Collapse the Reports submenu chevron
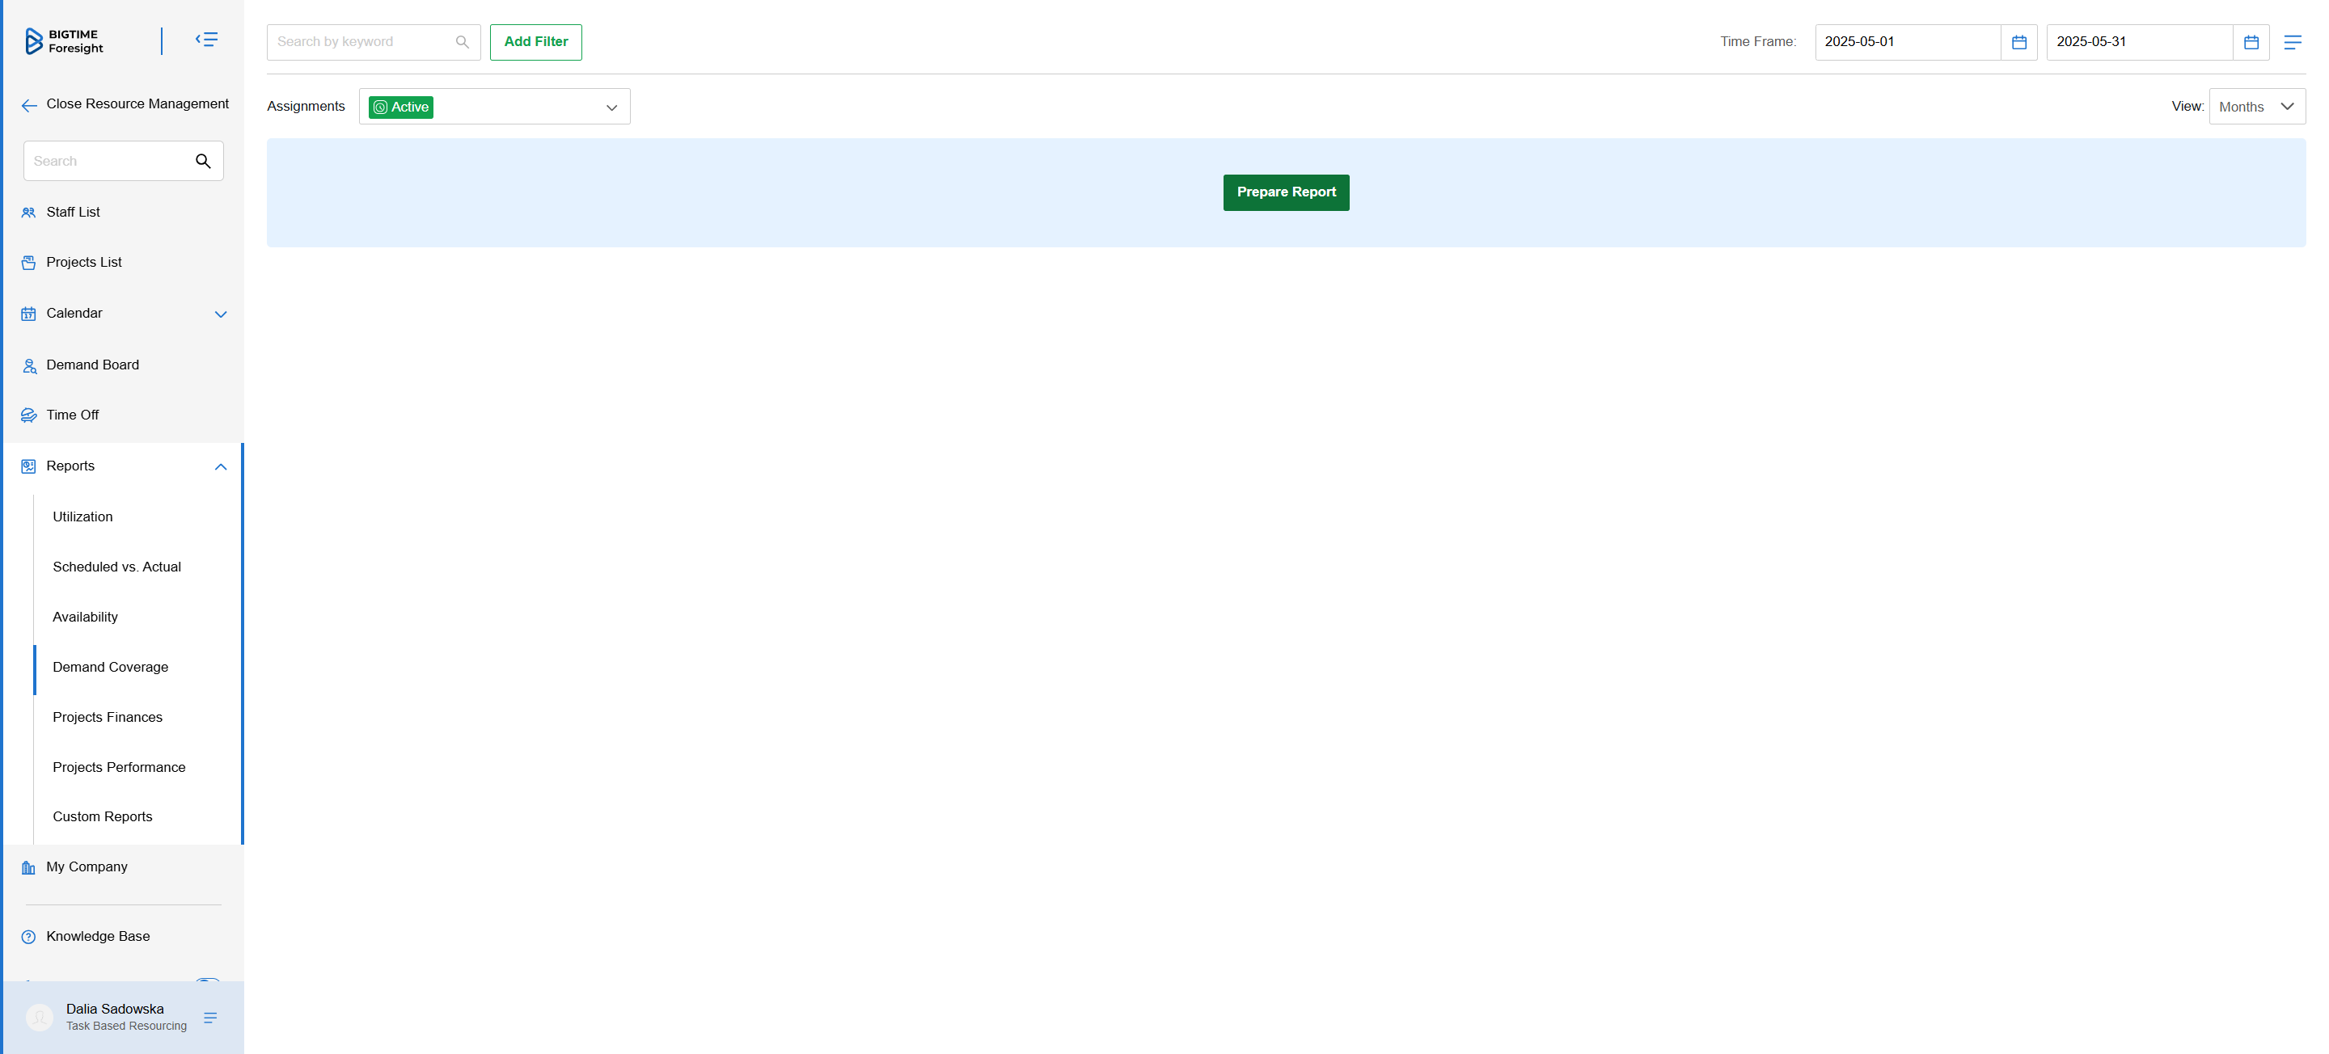Viewport: 2329px width, 1054px height. [221, 466]
